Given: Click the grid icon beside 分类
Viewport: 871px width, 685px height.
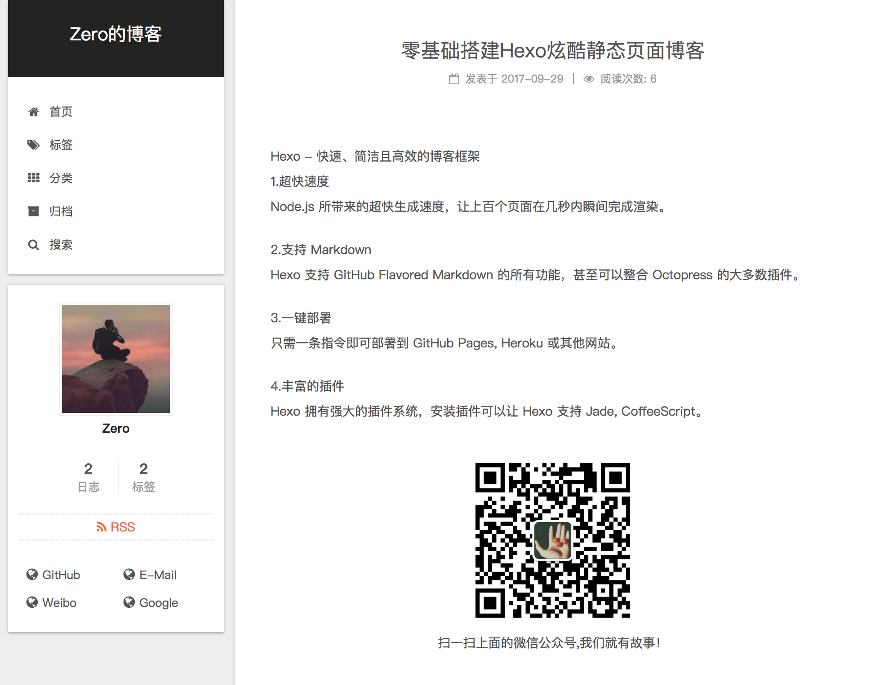Looking at the screenshot, I should click(x=33, y=178).
